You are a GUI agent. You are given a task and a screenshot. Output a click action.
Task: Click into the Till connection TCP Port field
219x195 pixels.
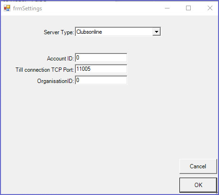[101, 69]
